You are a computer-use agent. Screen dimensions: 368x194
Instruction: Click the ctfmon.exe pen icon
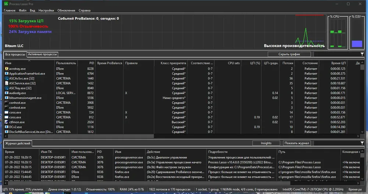[7, 122]
